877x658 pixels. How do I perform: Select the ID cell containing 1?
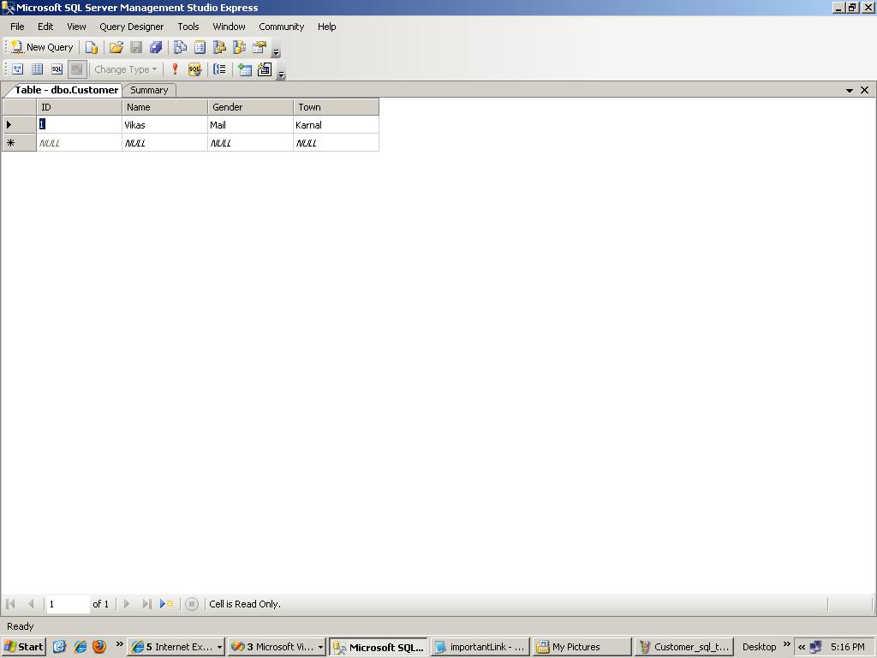(x=80, y=125)
